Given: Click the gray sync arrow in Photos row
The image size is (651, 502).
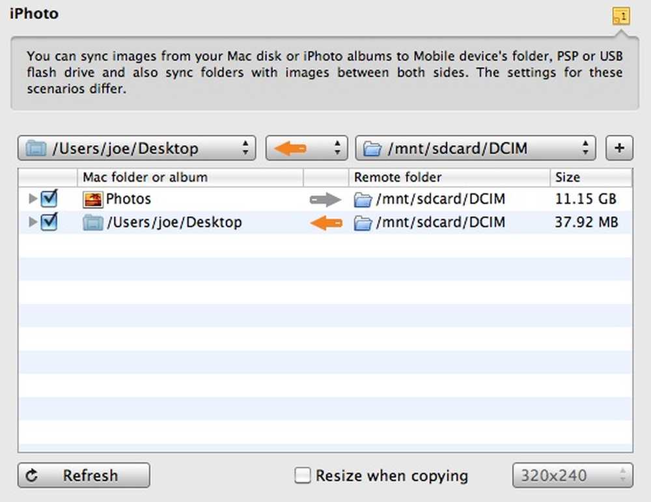Looking at the screenshot, I should 325,200.
